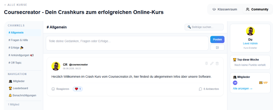
Task: Toggle the heart reaction on the post
Action: pyautogui.click(x=78, y=89)
